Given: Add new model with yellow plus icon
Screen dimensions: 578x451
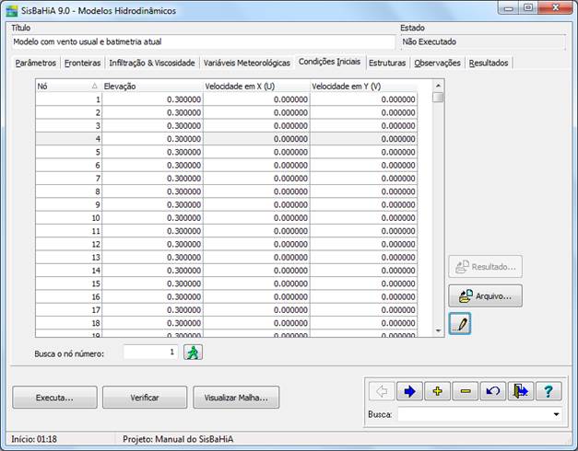Looking at the screenshot, I should (x=438, y=391).
